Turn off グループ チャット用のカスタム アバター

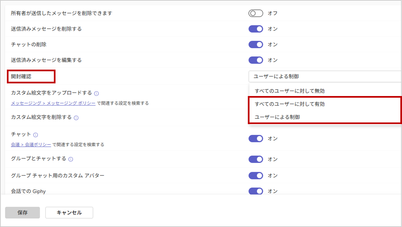click(x=256, y=175)
